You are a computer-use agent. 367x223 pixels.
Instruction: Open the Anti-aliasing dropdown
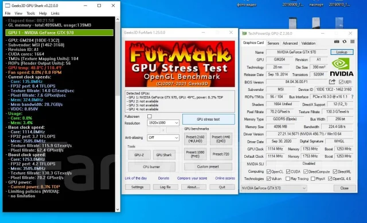click(x=163, y=138)
